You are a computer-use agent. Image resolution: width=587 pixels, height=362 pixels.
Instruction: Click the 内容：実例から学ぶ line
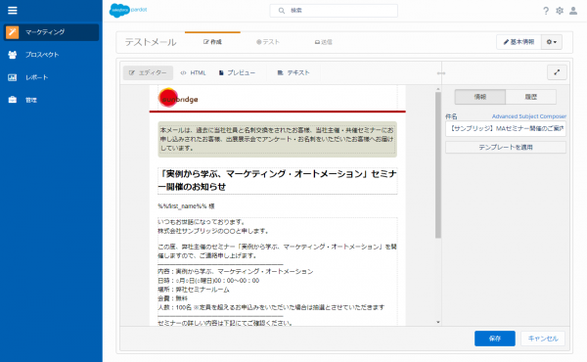coord(236,271)
